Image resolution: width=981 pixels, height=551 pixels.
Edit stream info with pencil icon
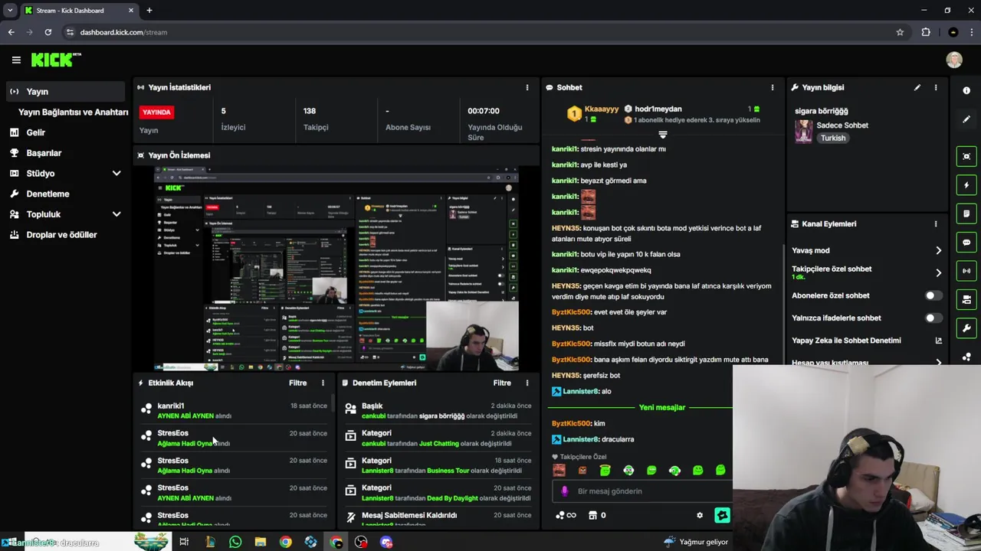(x=917, y=87)
